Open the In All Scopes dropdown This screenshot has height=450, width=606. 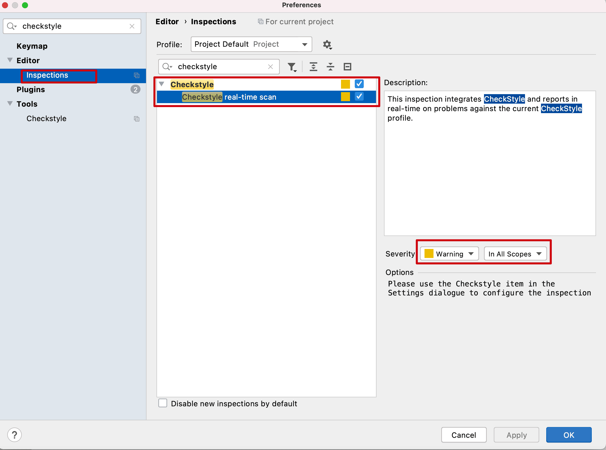(515, 254)
